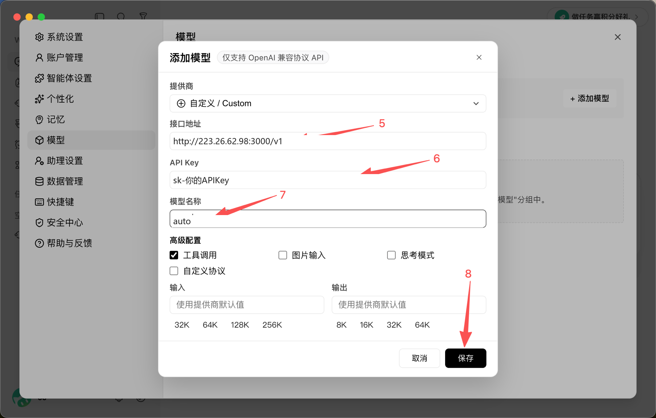Click the 接口地址 URL input field
Image resolution: width=656 pixels, height=418 pixels.
(x=328, y=141)
